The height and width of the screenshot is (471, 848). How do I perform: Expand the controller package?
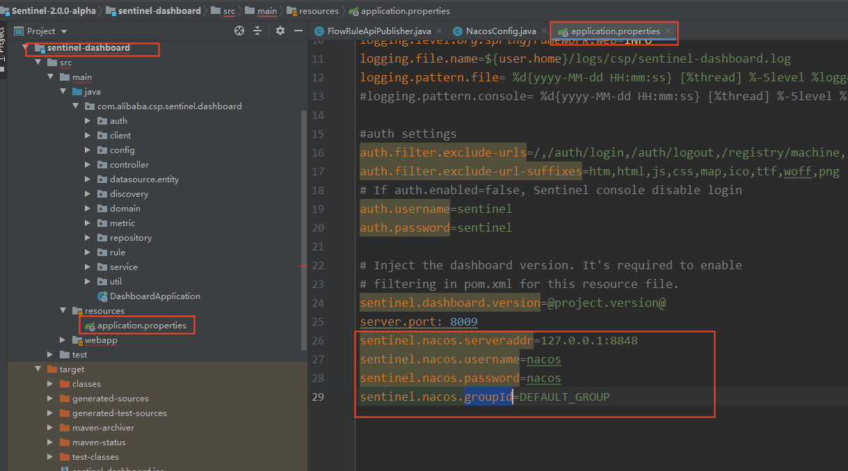point(88,165)
